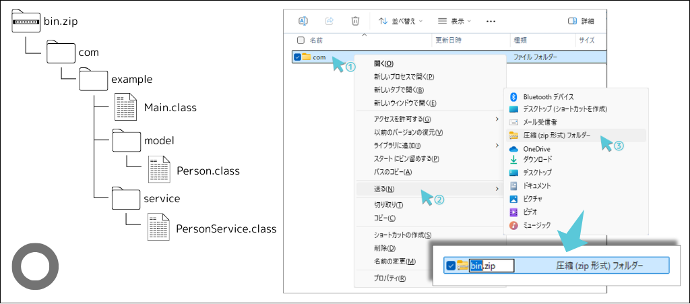Click the ダウンロード download arrow entry
The width and height of the screenshot is (690, 304).
tap(537, 160)
